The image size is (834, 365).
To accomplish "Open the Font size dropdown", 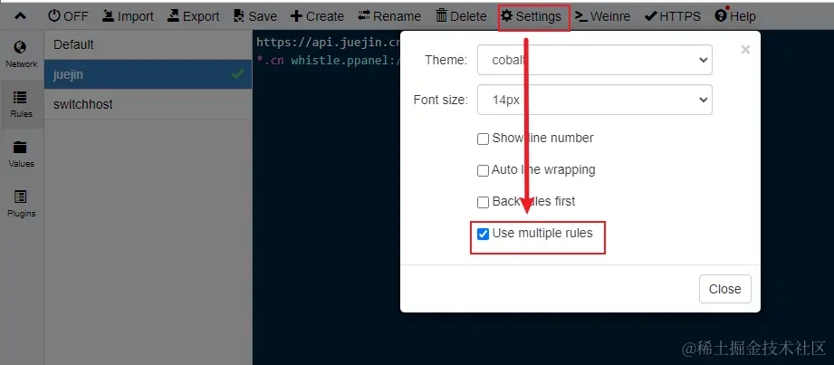I will 595,100.
